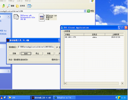
Task: Click the Start (启动) button
Action: [x=26, y=53]
